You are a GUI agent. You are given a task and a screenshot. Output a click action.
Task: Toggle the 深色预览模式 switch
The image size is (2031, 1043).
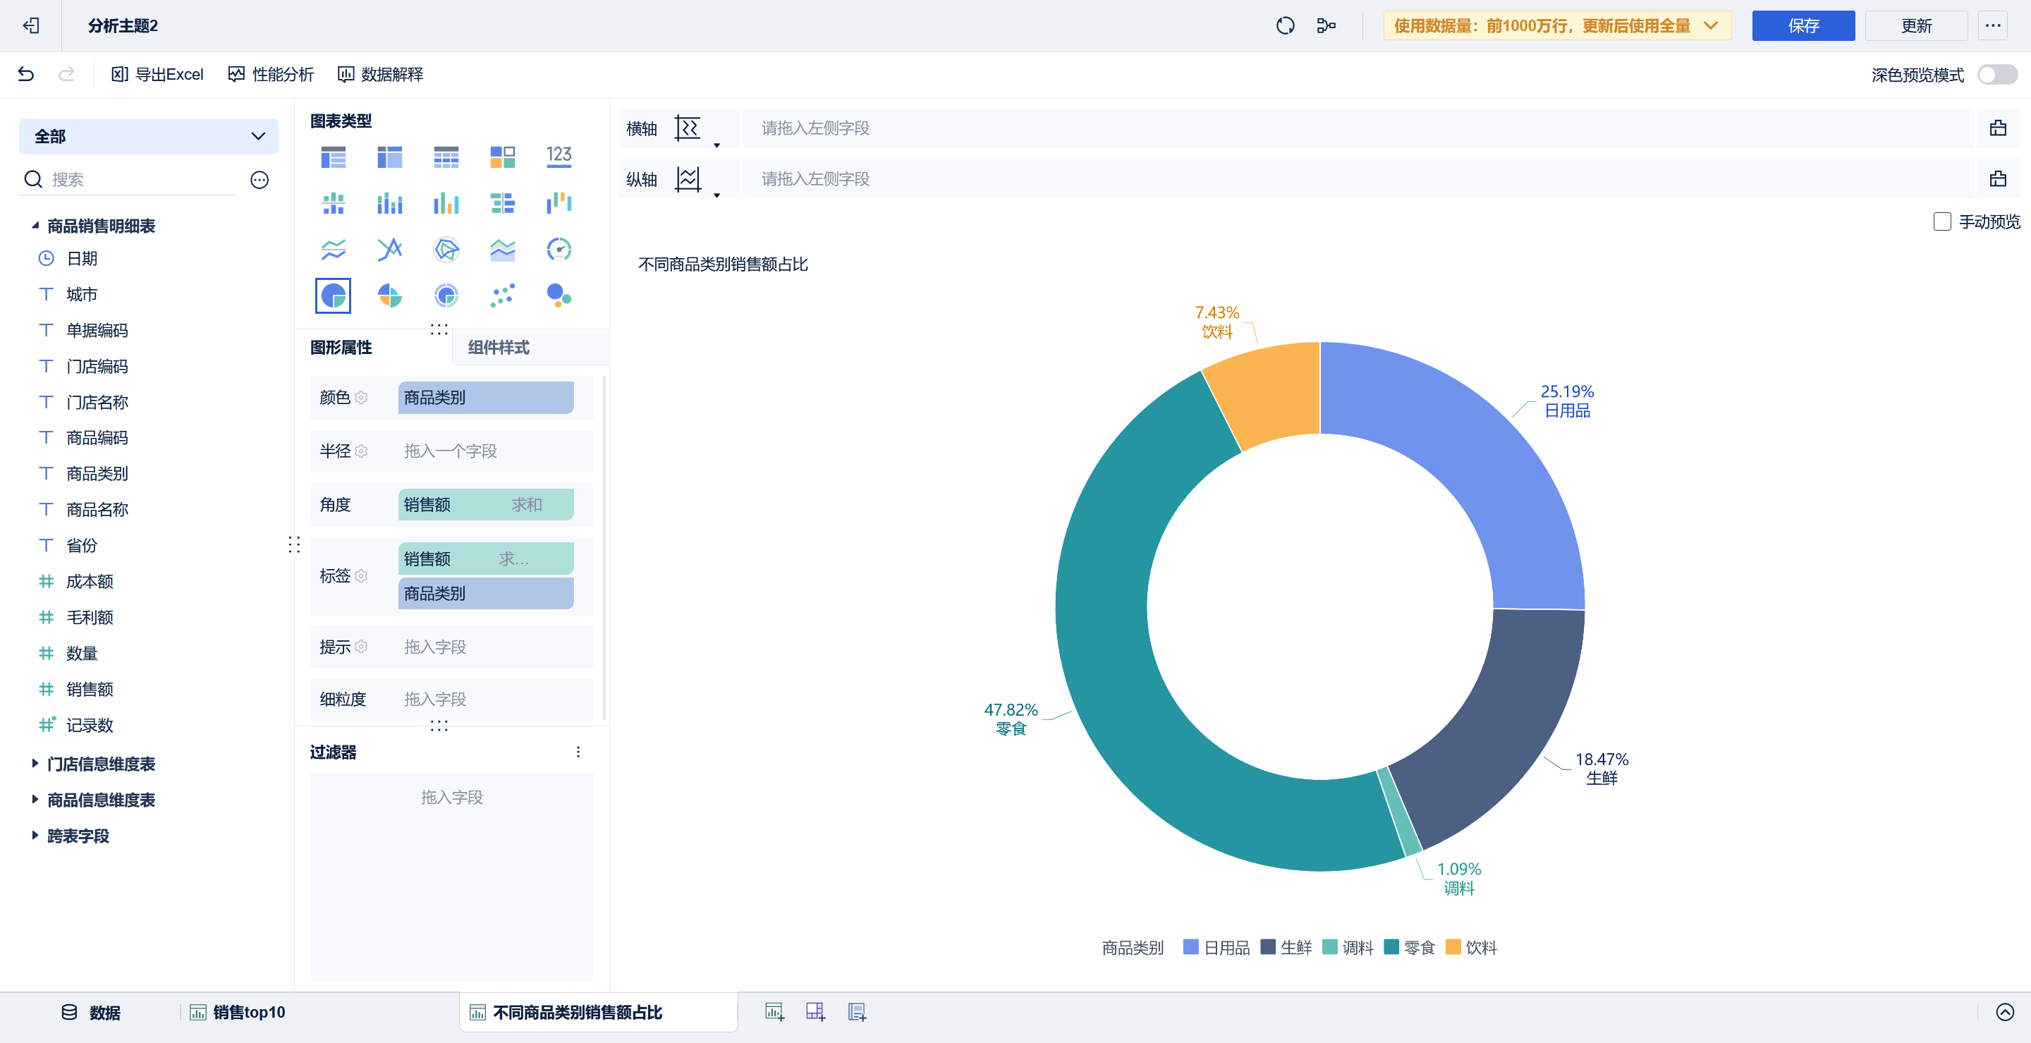tap(1996, 75)
